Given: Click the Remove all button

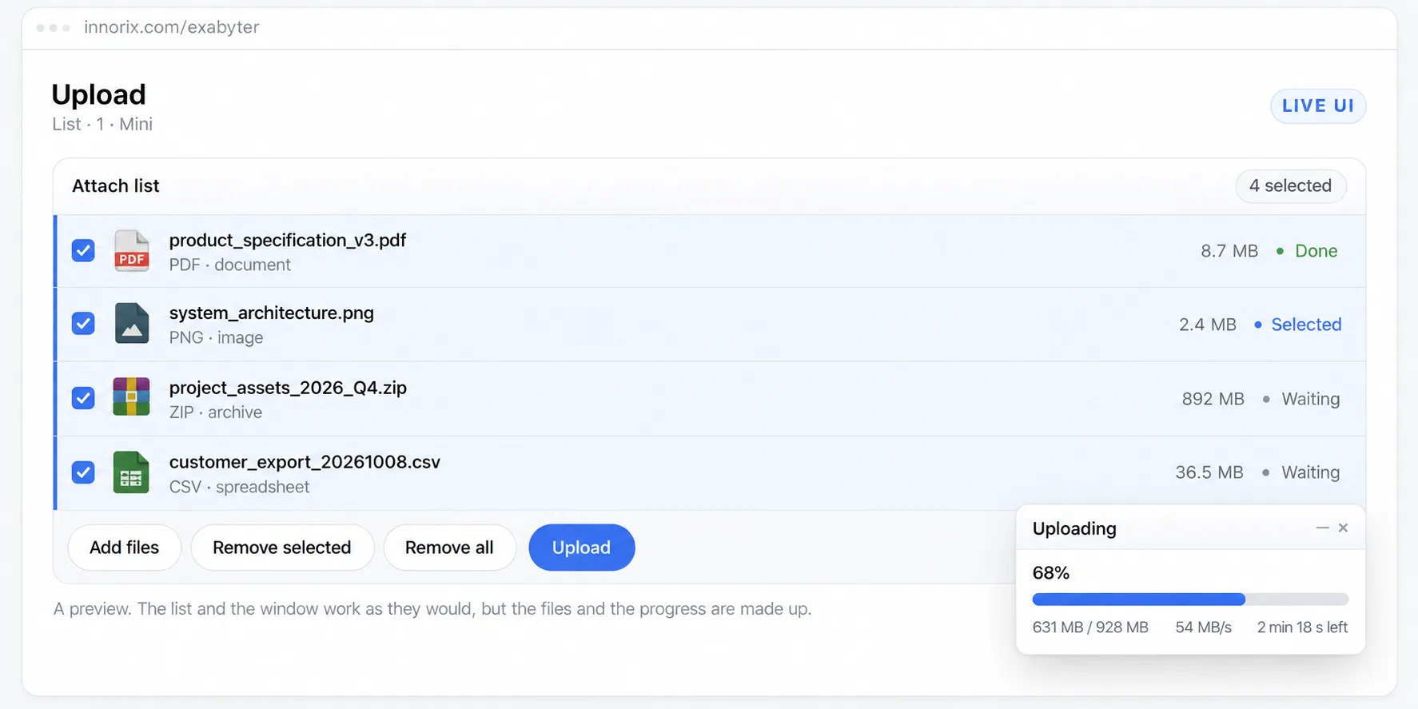Looking at the screenshot, I should pos(449,548).
